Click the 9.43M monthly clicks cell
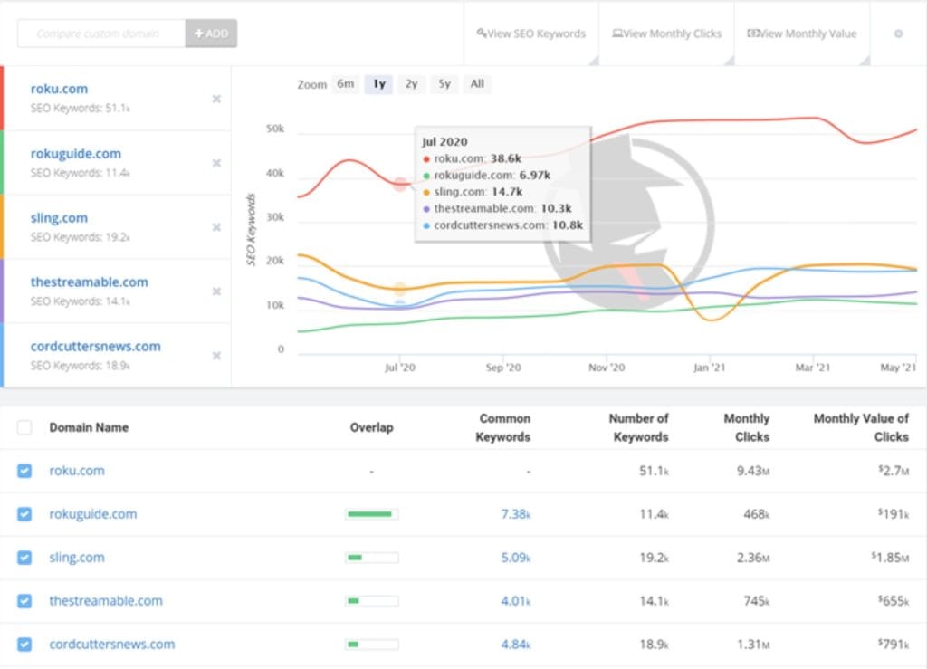This screenshot has width=927, height=669. point(752,471)
